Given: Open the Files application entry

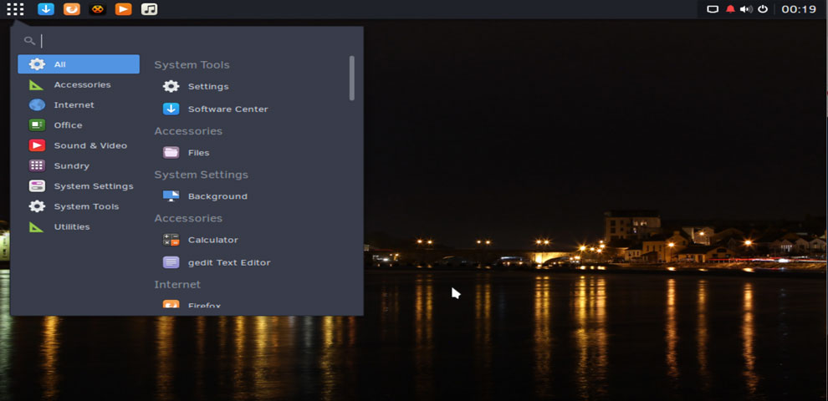Looking at the screenshot, I should [248, 153].
